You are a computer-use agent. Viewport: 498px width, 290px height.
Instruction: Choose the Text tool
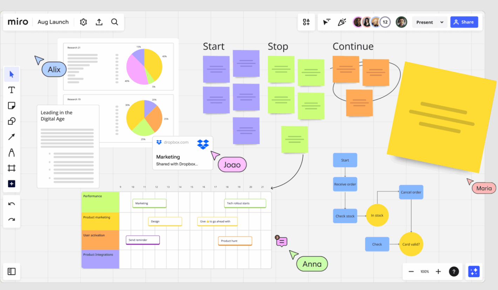[x=12, y=90]
